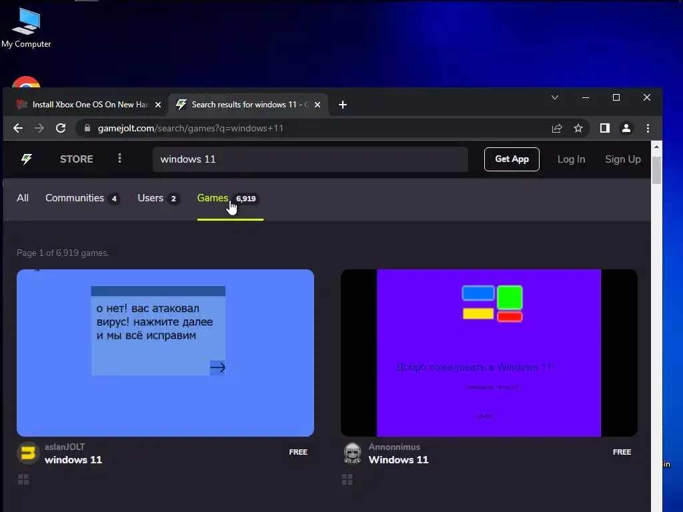Viewport: 683px width, 512px height.
Task: Click the Log In link
Action: click(x=571, y=159)
